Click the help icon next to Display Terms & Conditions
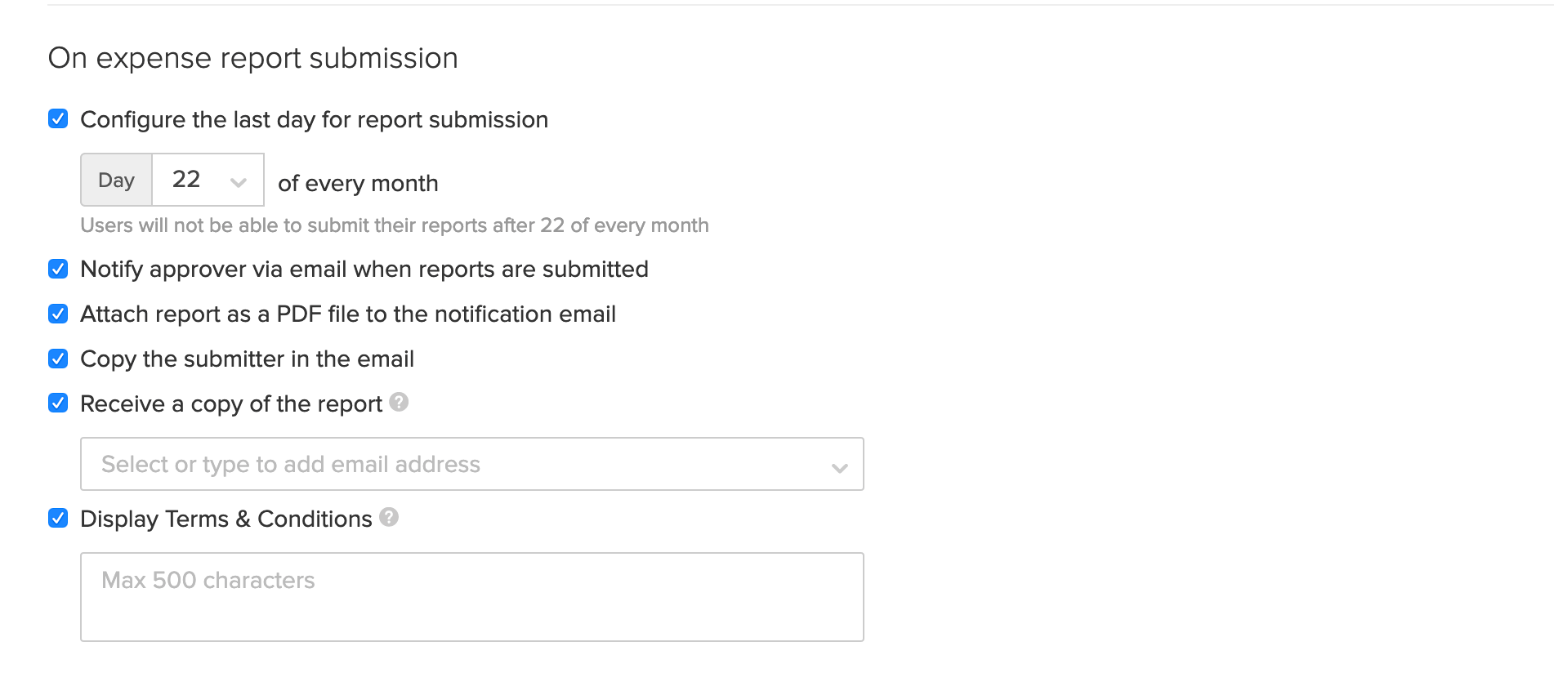This screenshot has height=673, width=1554. (x=389, y=517)
